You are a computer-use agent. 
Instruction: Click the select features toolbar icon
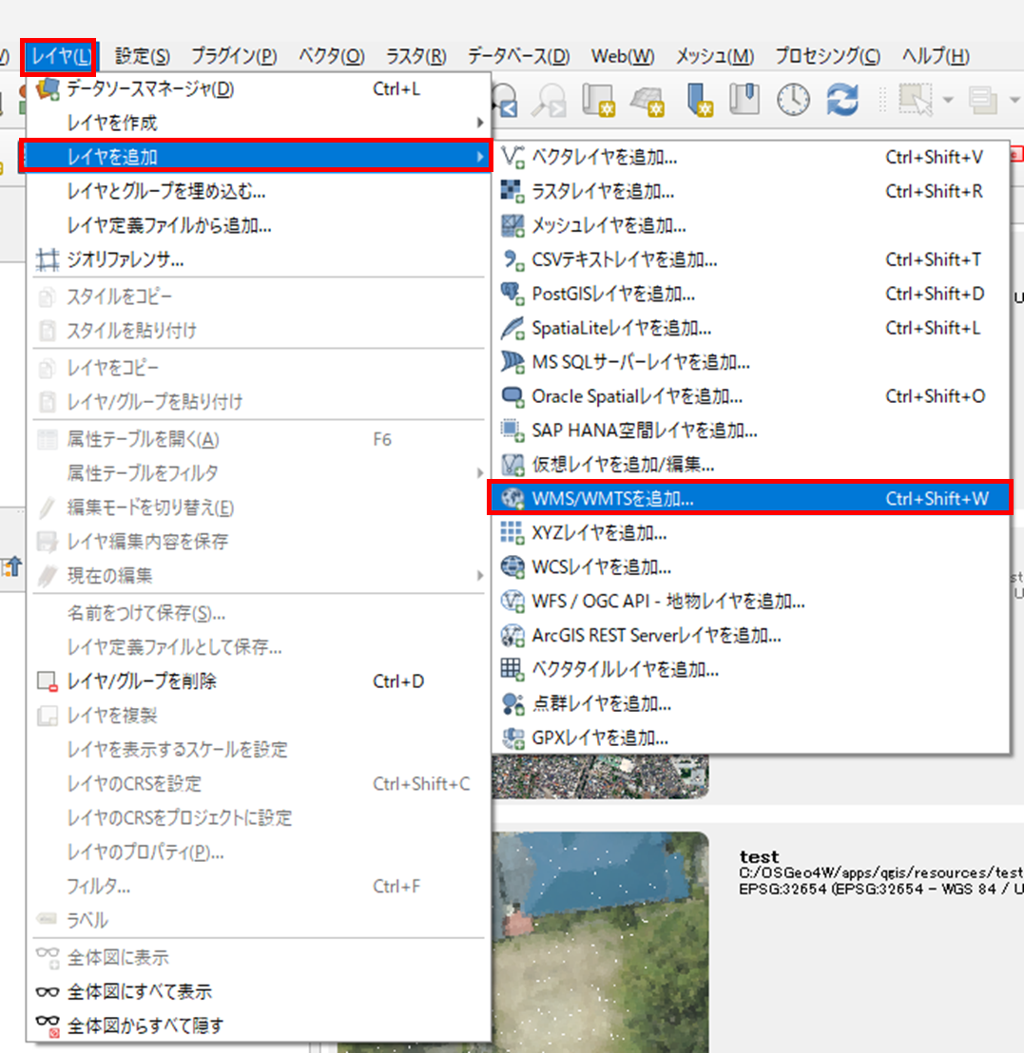click(x=915, y=100)
